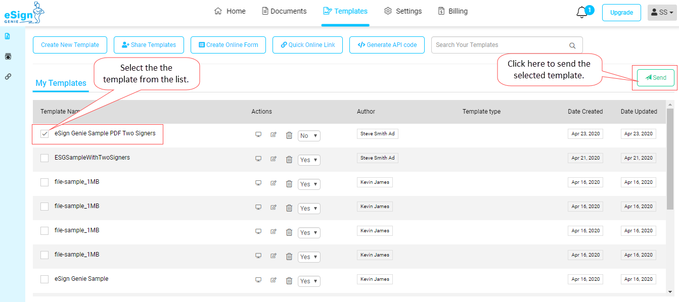The width and height of the screenshot is (679, 302).
Task: Uncheck eSign Genie Sample PDF Two Signers checkbox
Action: [44, 134]
